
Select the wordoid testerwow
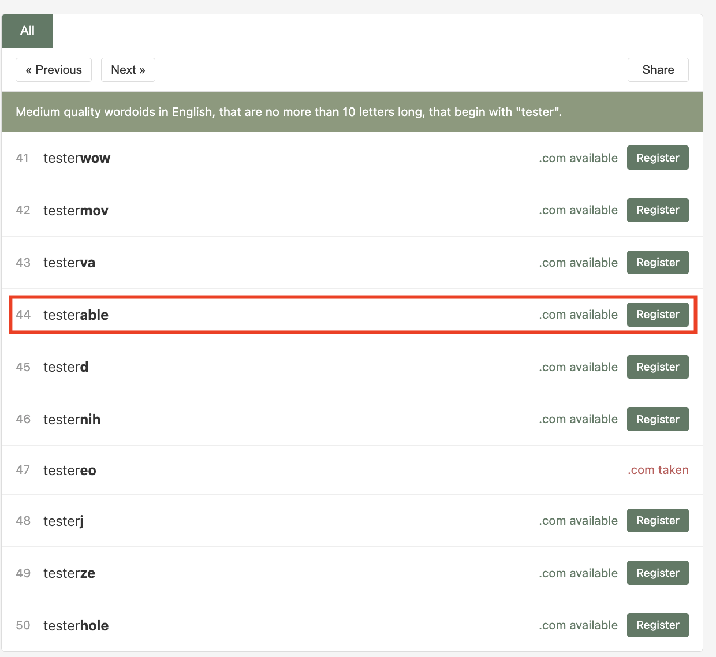point(77,158)
